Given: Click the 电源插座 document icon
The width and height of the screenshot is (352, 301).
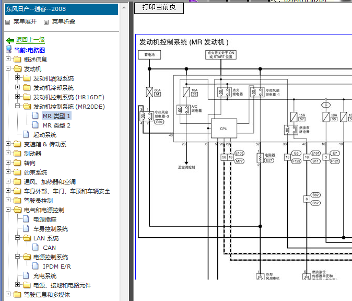Looking at the screenshot, I should pyautogui.click(x=26, y=219).
